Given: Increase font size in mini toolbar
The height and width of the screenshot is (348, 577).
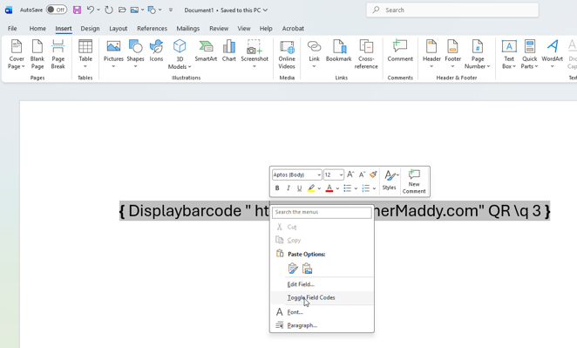Looking at the screenshot, I should tap(350, 174).
